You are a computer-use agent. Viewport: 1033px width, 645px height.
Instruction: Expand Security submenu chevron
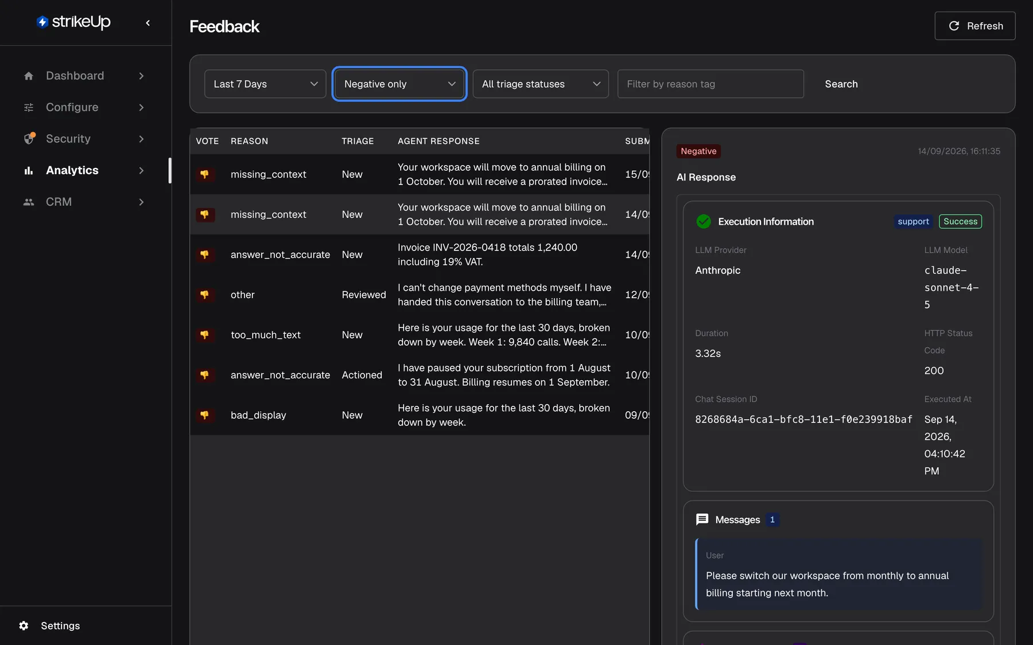pos(141,139)
